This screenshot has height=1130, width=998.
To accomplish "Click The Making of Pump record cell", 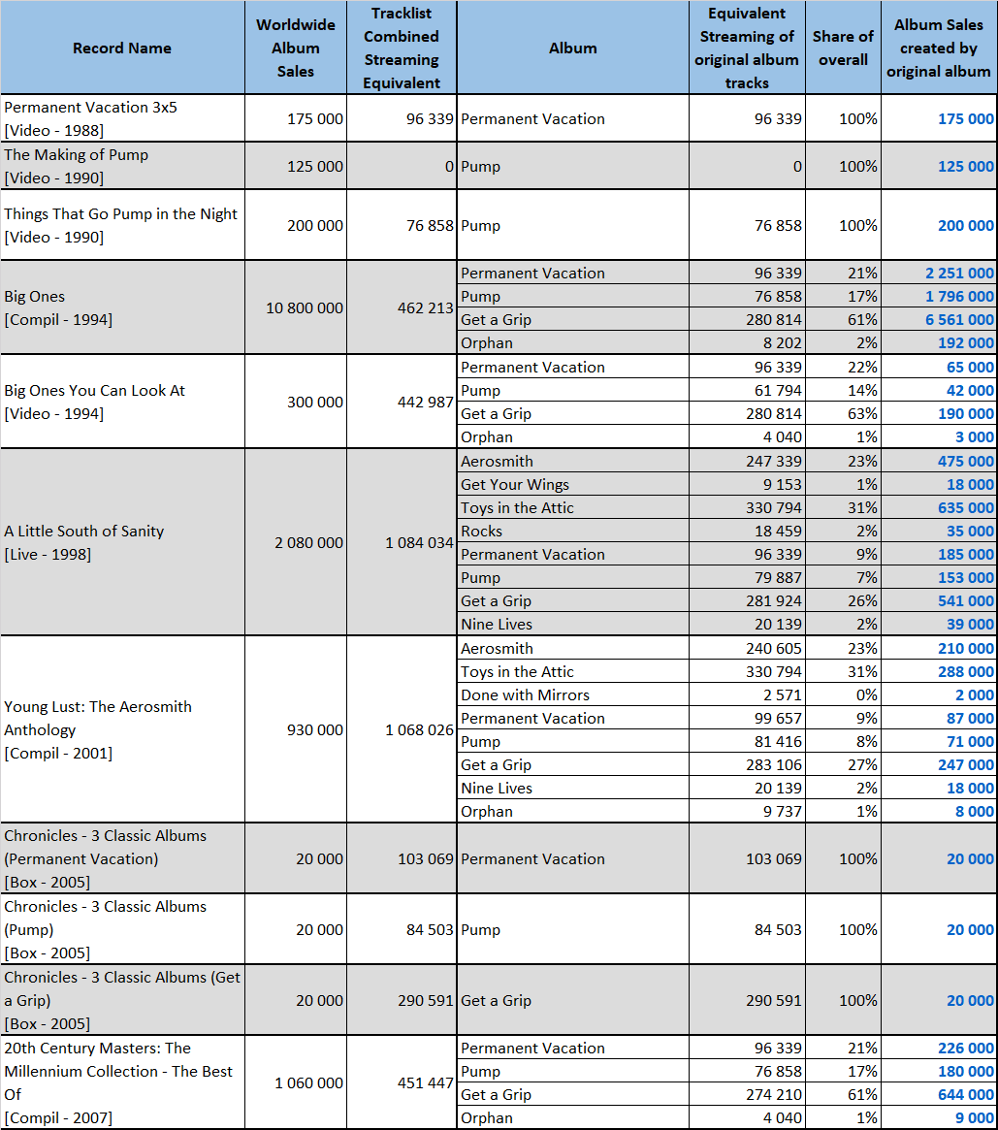I will pyautogui.click(x=122, y=166).
